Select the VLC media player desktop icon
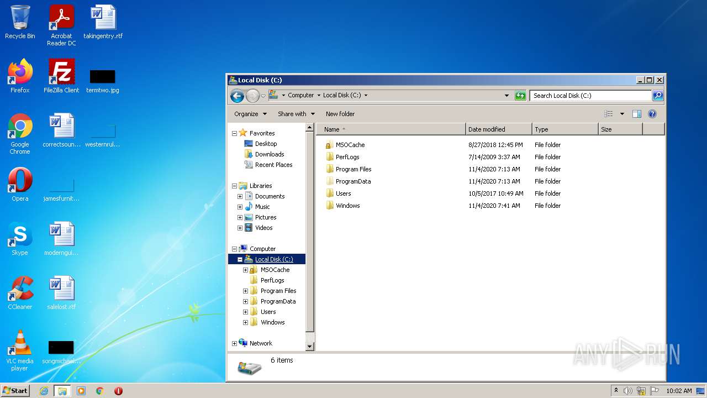 coord(20,350)
